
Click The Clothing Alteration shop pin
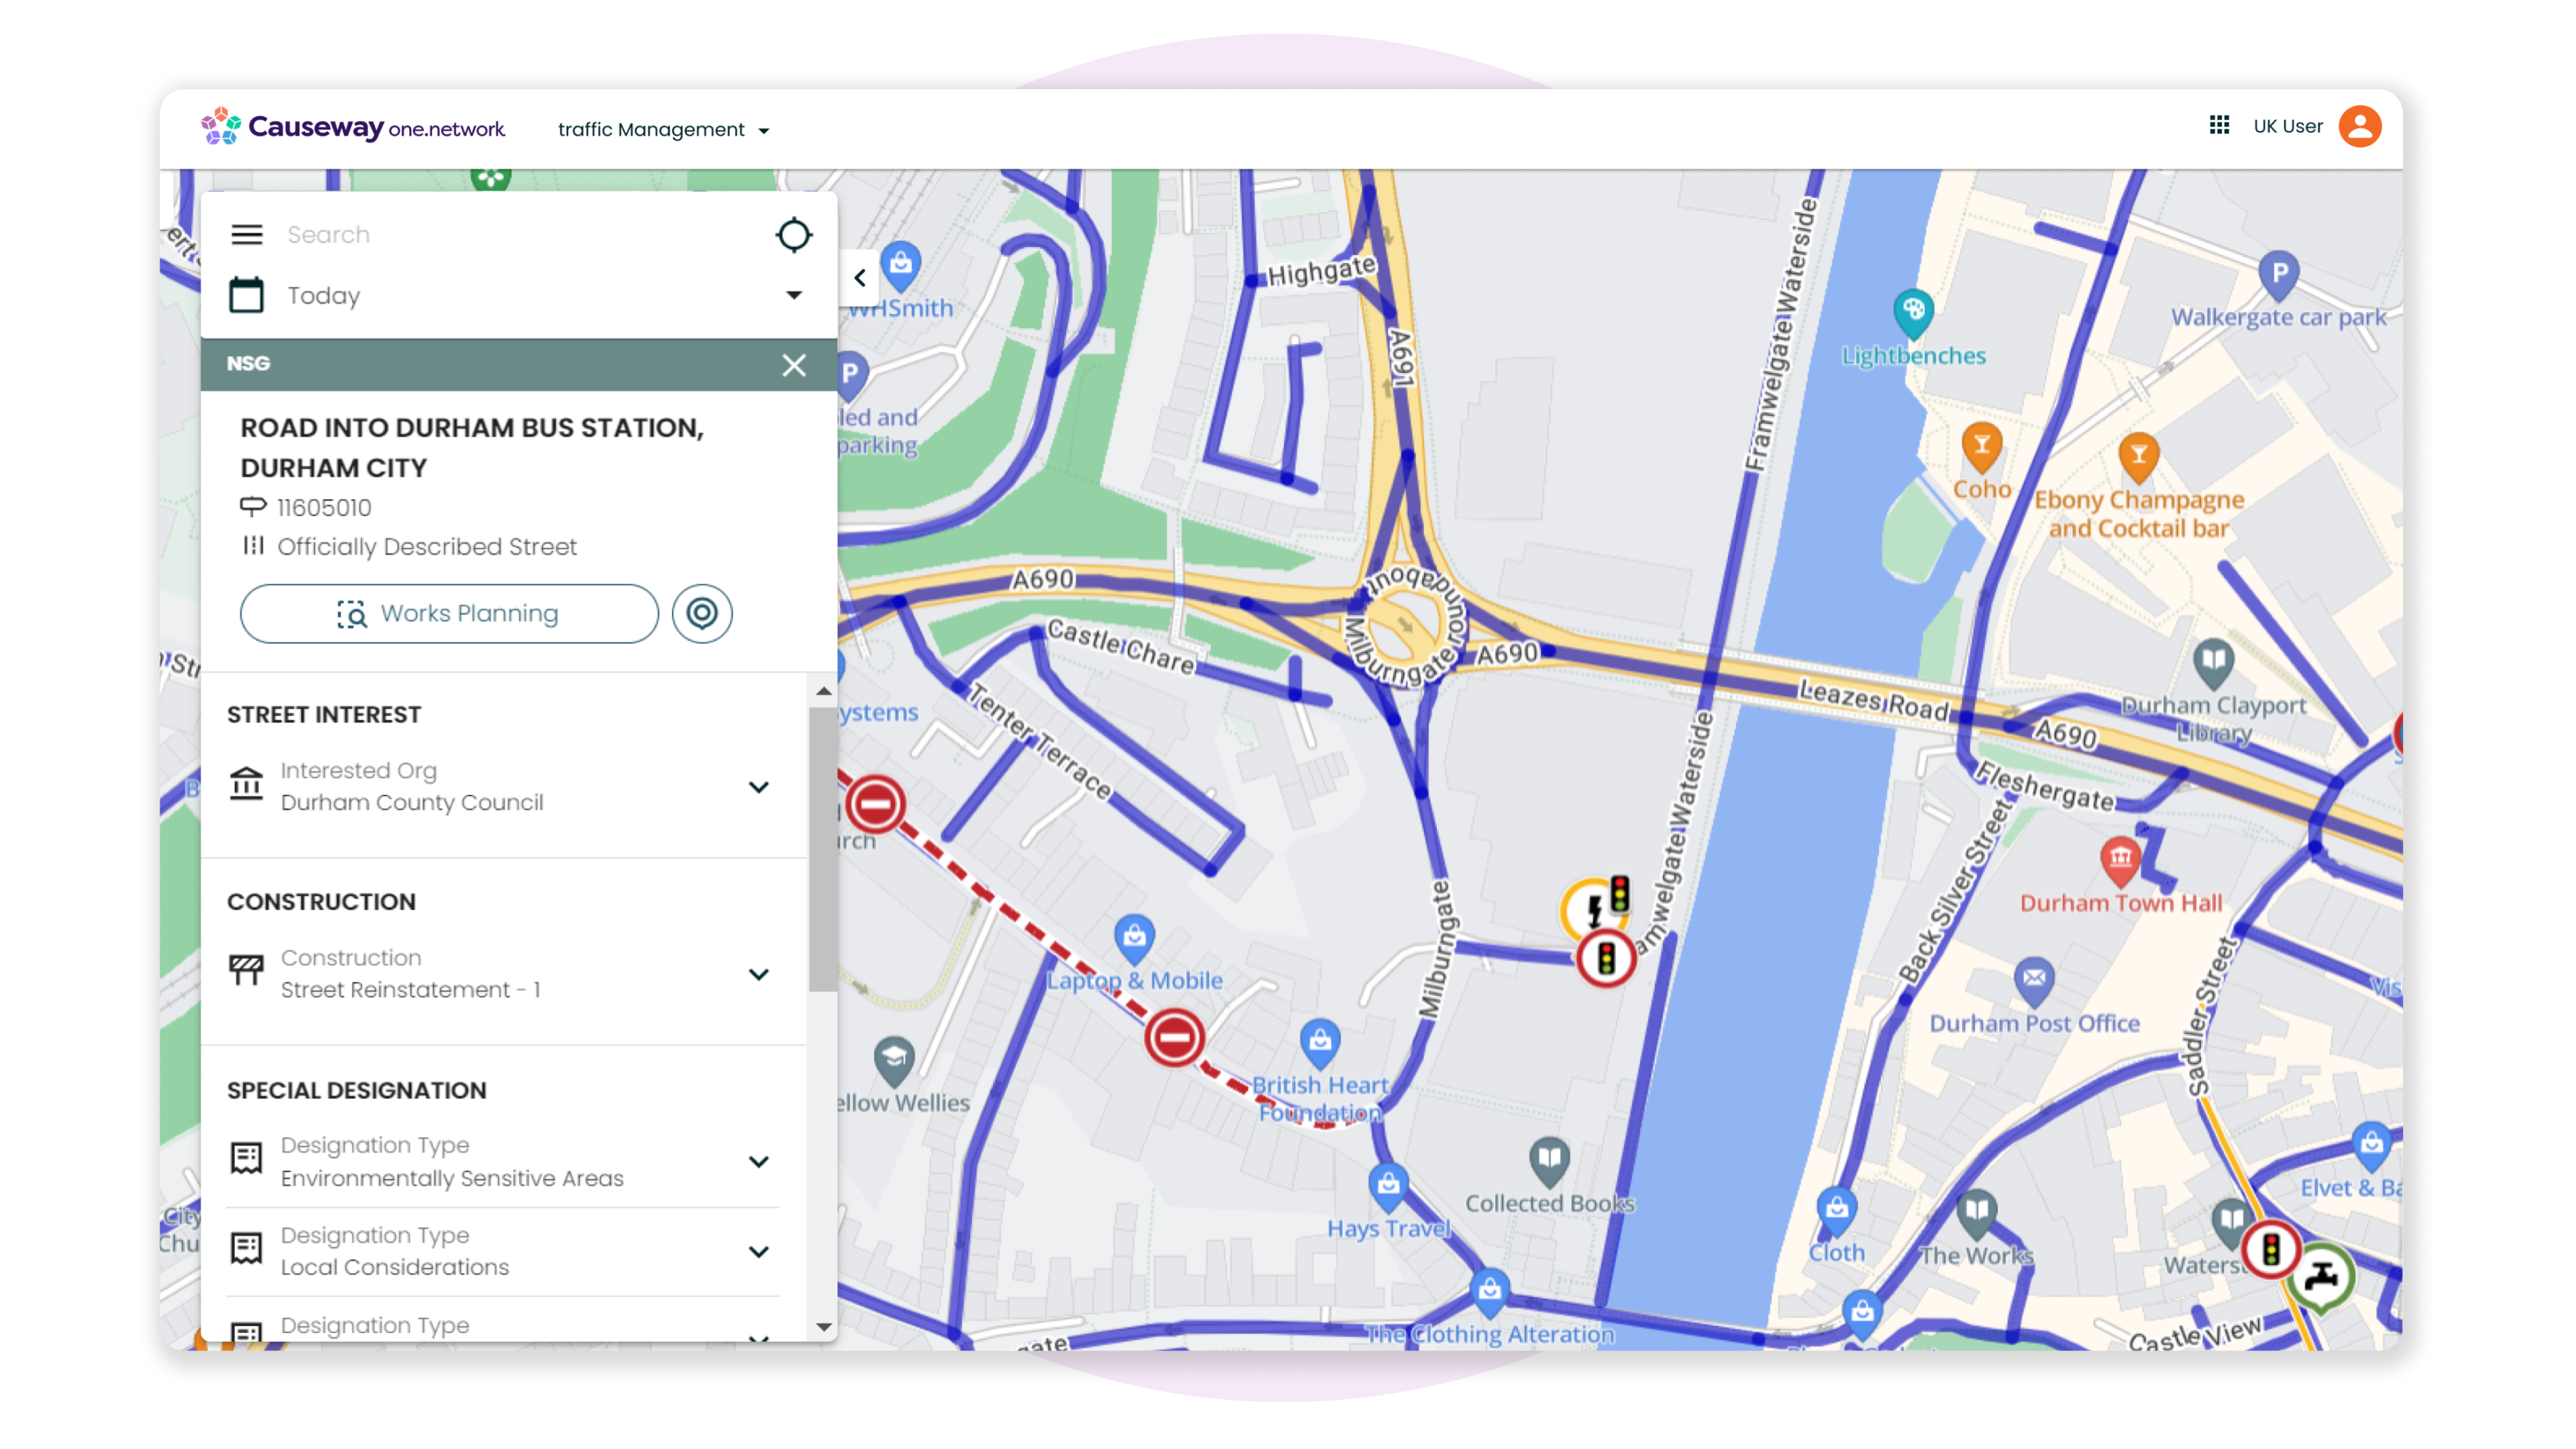1490,1292
